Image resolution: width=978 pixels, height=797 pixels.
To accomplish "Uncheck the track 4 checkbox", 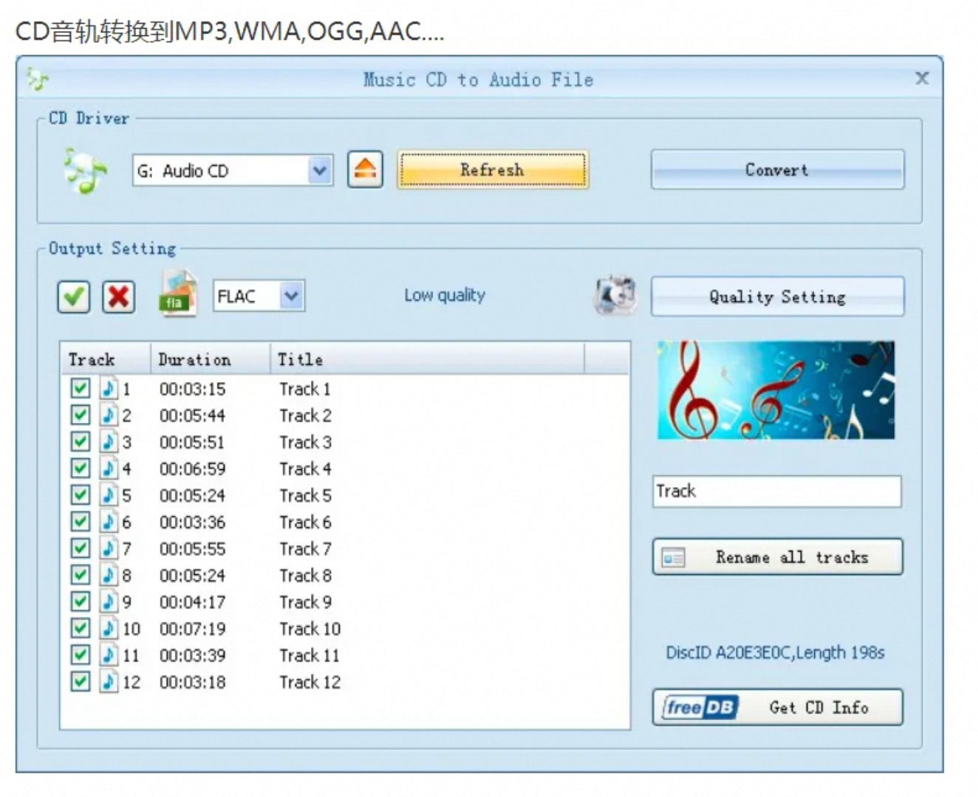I will pos(80,468).
